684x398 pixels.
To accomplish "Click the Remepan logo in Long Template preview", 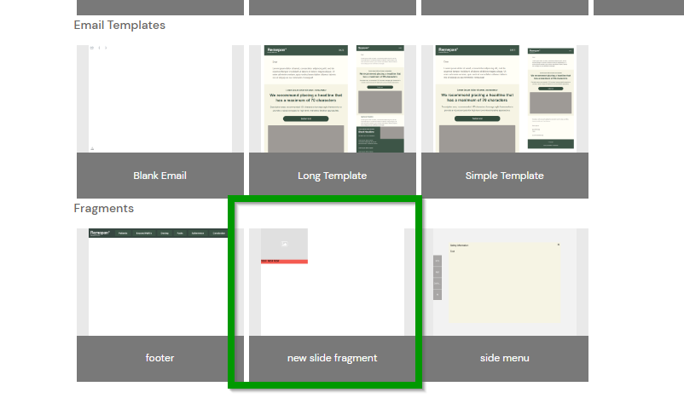I will tap(278, 51).
